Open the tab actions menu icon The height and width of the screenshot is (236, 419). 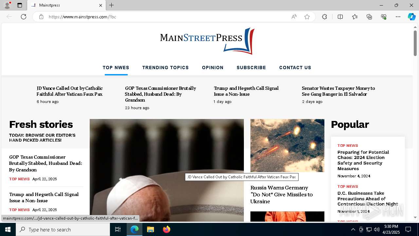point(20,5)
